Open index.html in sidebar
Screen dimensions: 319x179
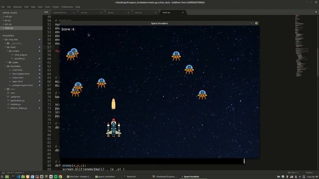(x=18, y=78)
